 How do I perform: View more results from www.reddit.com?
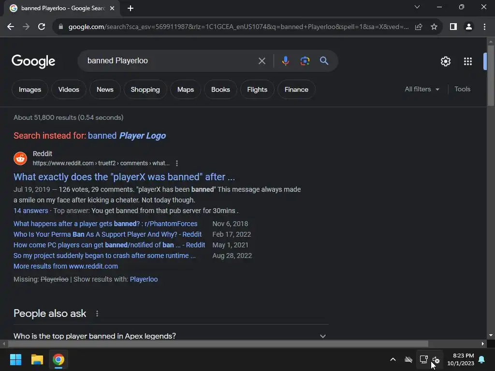click(66, 266)
